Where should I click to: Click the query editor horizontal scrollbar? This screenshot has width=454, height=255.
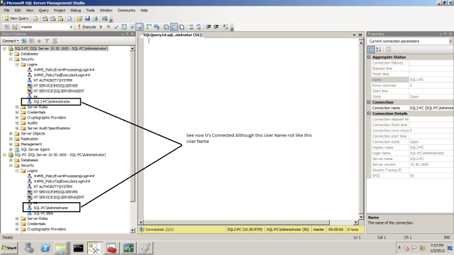tap(248, 222)
